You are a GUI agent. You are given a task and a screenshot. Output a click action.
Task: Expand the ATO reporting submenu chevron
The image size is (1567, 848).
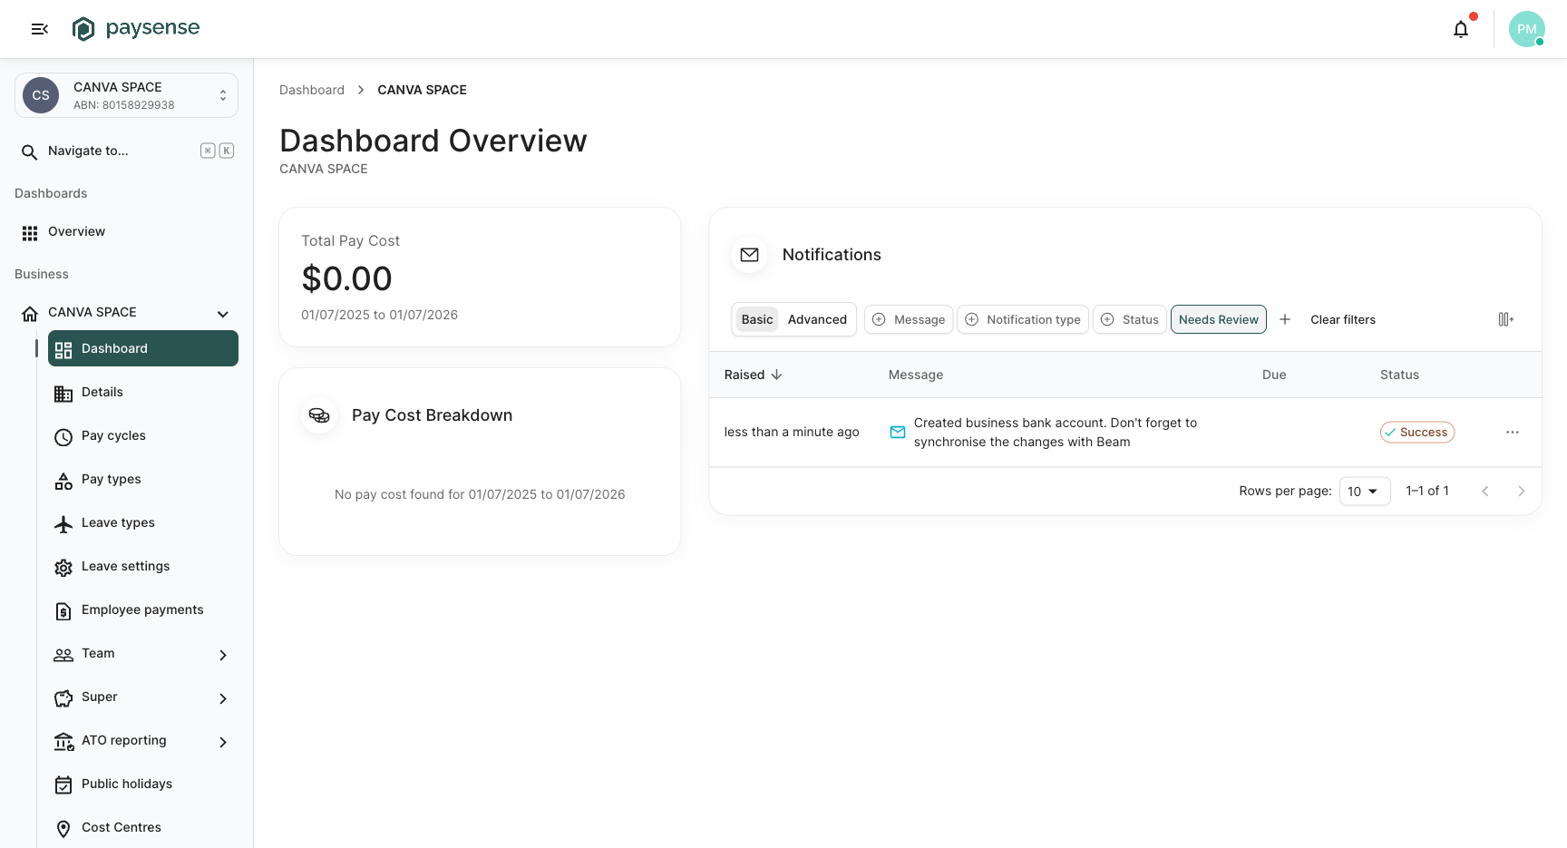(x=223, y=742)
